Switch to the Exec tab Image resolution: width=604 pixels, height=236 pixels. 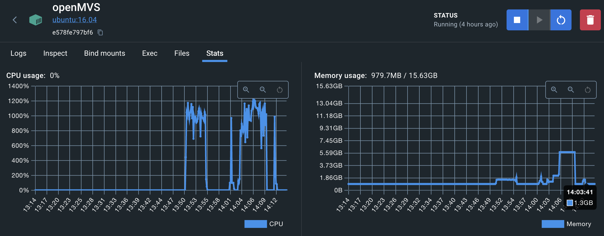tap(150, 53)
